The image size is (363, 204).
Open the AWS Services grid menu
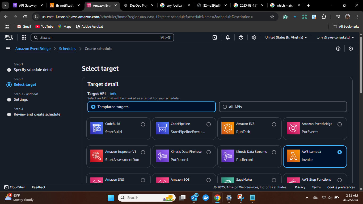(24, 37)
